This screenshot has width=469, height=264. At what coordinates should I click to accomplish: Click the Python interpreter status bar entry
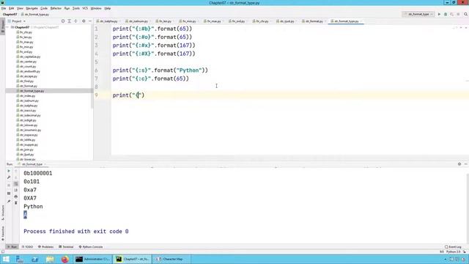coord(454,252)
